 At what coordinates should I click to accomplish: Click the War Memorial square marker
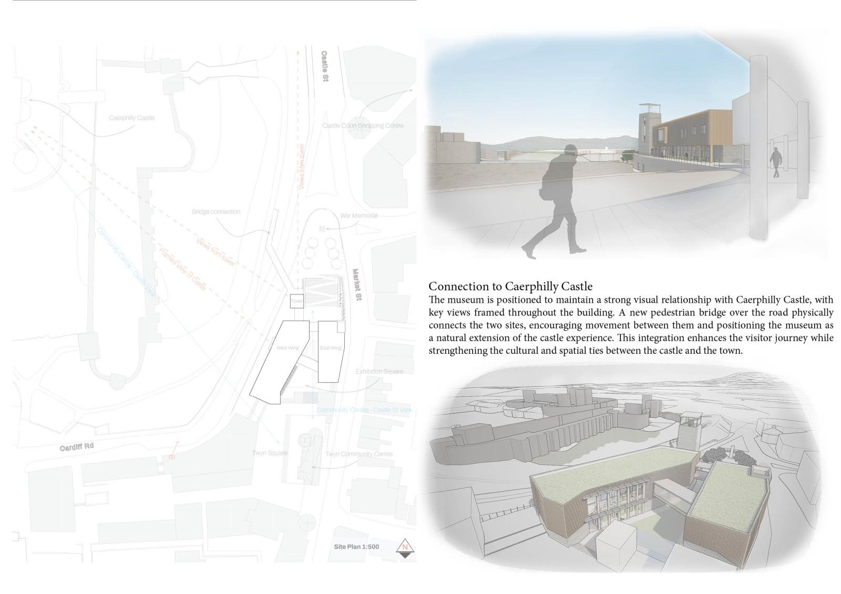[322, 228]
